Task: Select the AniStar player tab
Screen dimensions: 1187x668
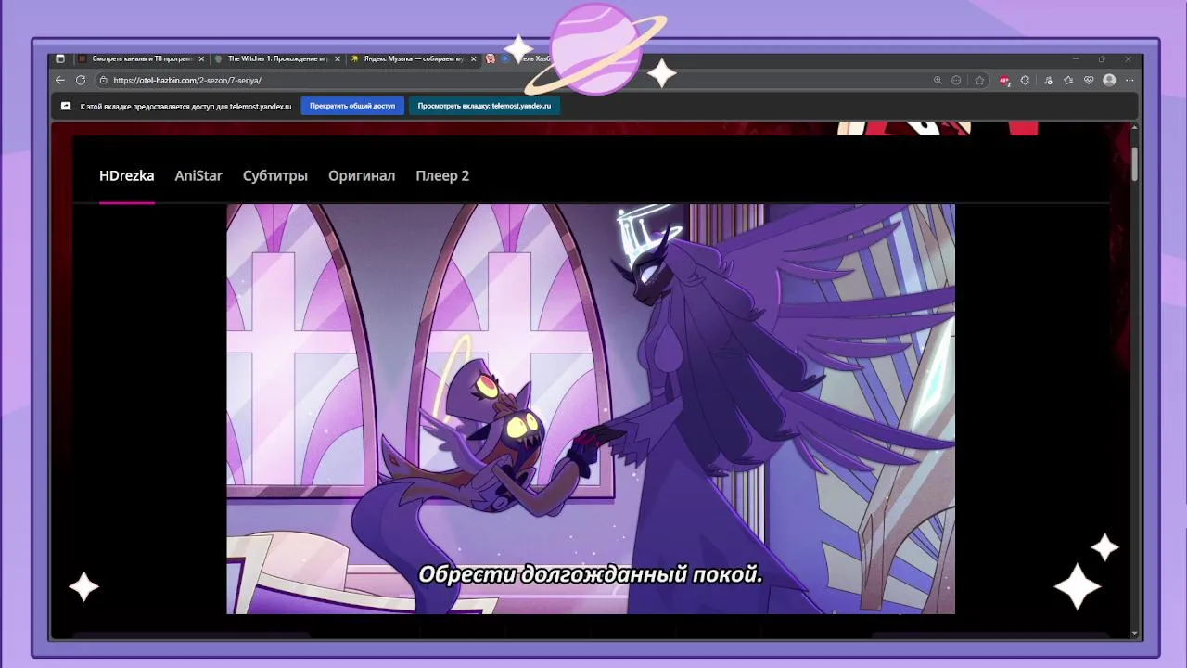Action: pyautogui.click(x=198, y=175)
